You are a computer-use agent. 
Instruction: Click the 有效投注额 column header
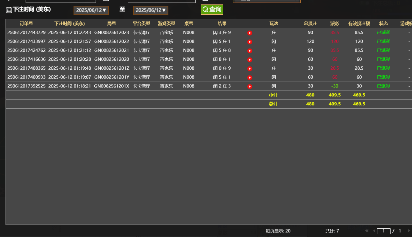(359, 24)
